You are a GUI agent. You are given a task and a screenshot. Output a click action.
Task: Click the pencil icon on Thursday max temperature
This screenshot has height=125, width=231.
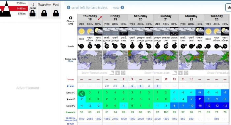point(82,93)
